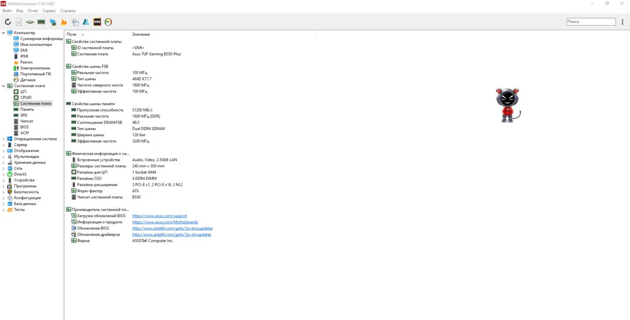Click the Поиск search field

tap(591, 22)
